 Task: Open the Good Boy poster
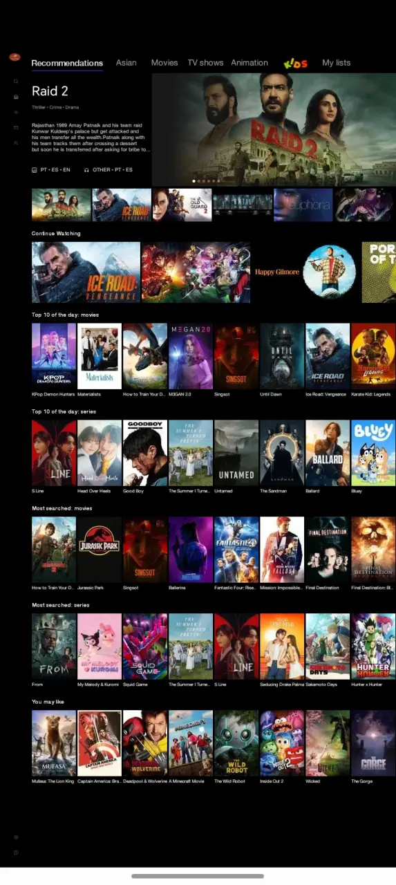pos(145,453)
